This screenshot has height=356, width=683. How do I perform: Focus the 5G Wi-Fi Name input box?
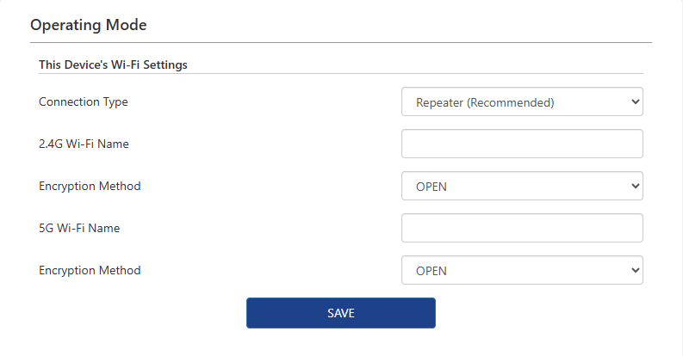522,228
